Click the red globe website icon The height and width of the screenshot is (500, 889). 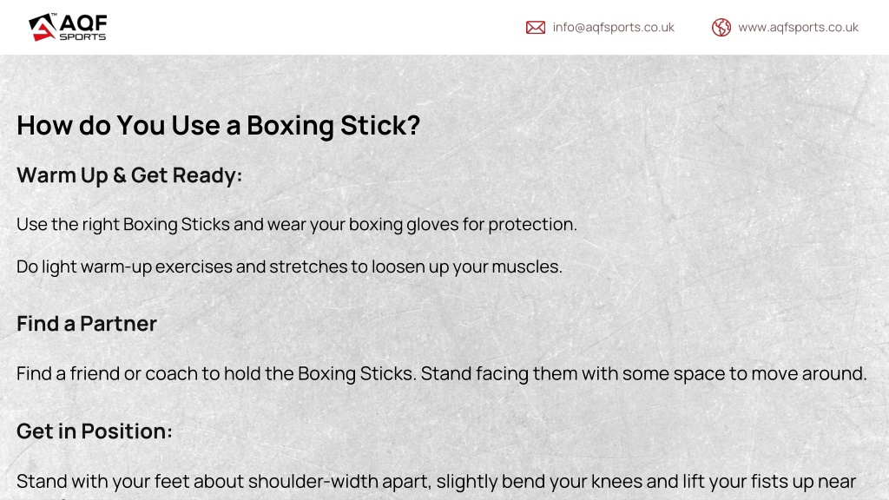coord(721,27)
